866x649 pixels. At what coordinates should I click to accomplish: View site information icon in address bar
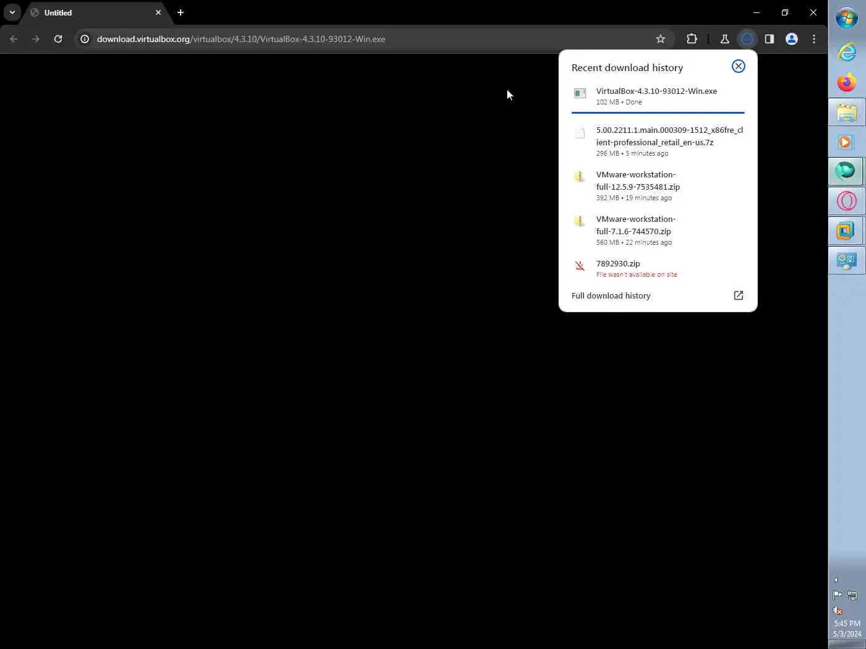85,39
